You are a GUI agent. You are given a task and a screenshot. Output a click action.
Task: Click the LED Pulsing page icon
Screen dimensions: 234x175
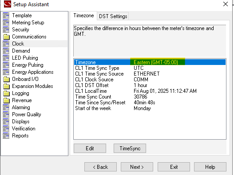click(6, 58)
